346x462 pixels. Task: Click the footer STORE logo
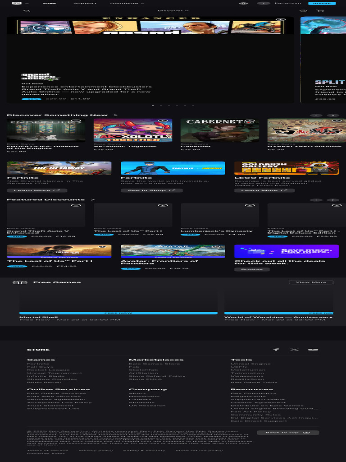click(38, 350)
